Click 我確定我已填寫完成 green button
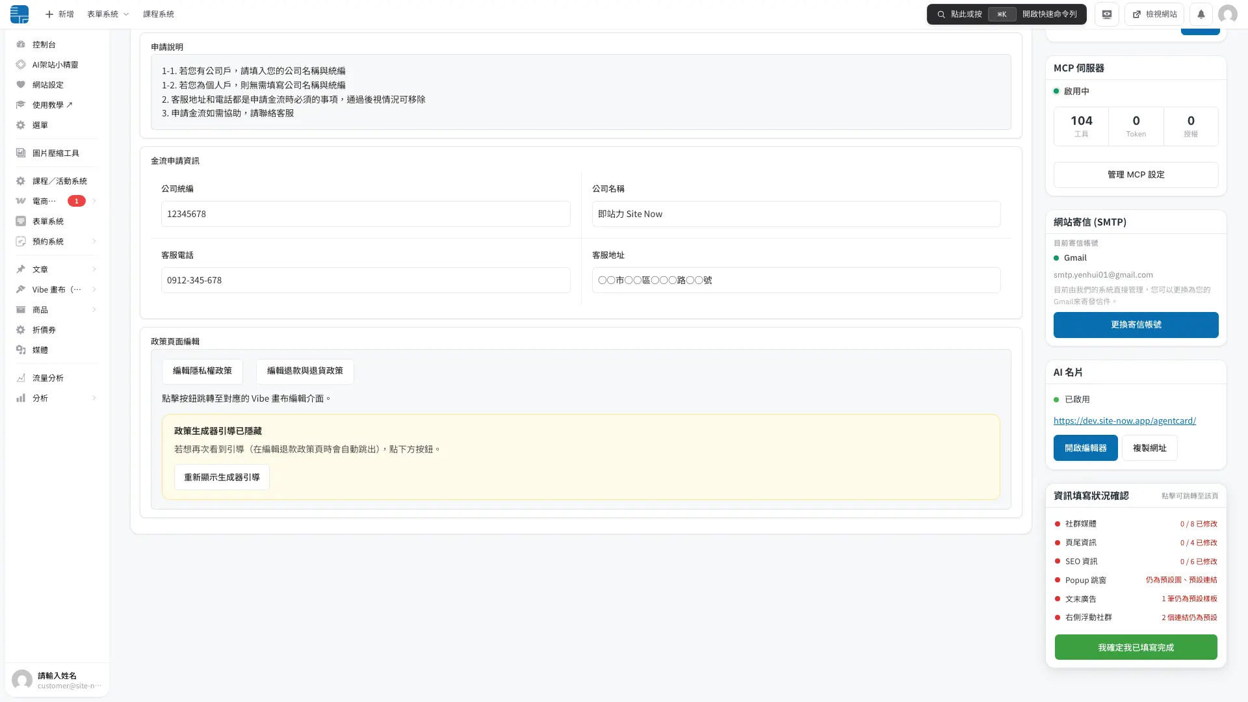 click(1136, 648)
